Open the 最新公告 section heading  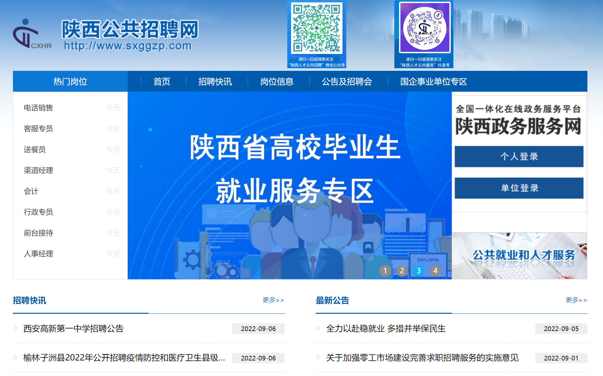(332, 301)
